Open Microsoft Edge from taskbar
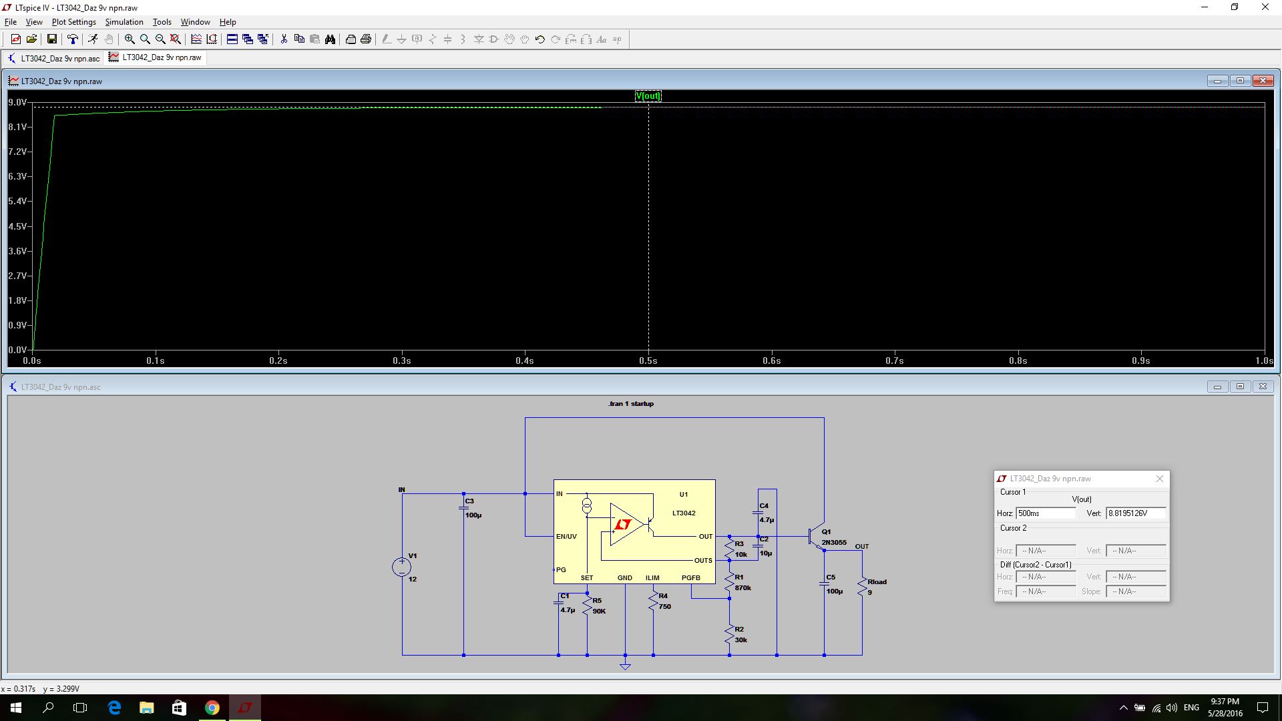 [114, 708]
